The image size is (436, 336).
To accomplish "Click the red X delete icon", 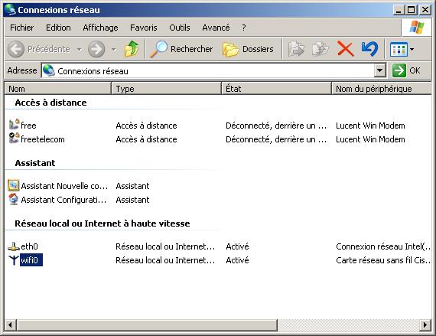I will click(345, 49).
